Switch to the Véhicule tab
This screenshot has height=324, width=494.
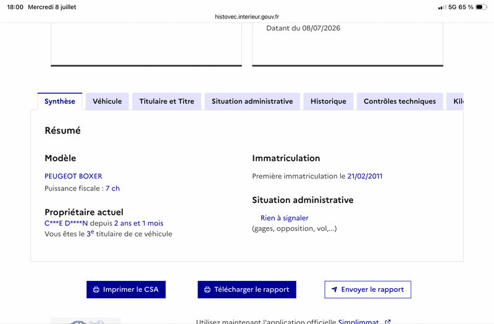[x=107, y=101]
